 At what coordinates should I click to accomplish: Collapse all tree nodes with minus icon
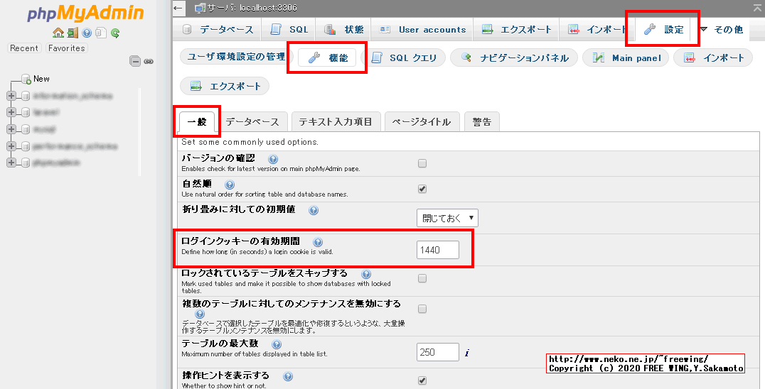coord(134,61)
